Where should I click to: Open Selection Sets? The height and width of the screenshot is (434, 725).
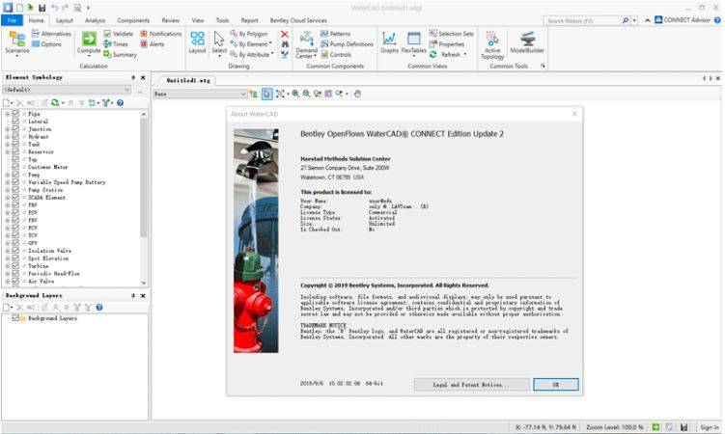[x=451, y=34]
